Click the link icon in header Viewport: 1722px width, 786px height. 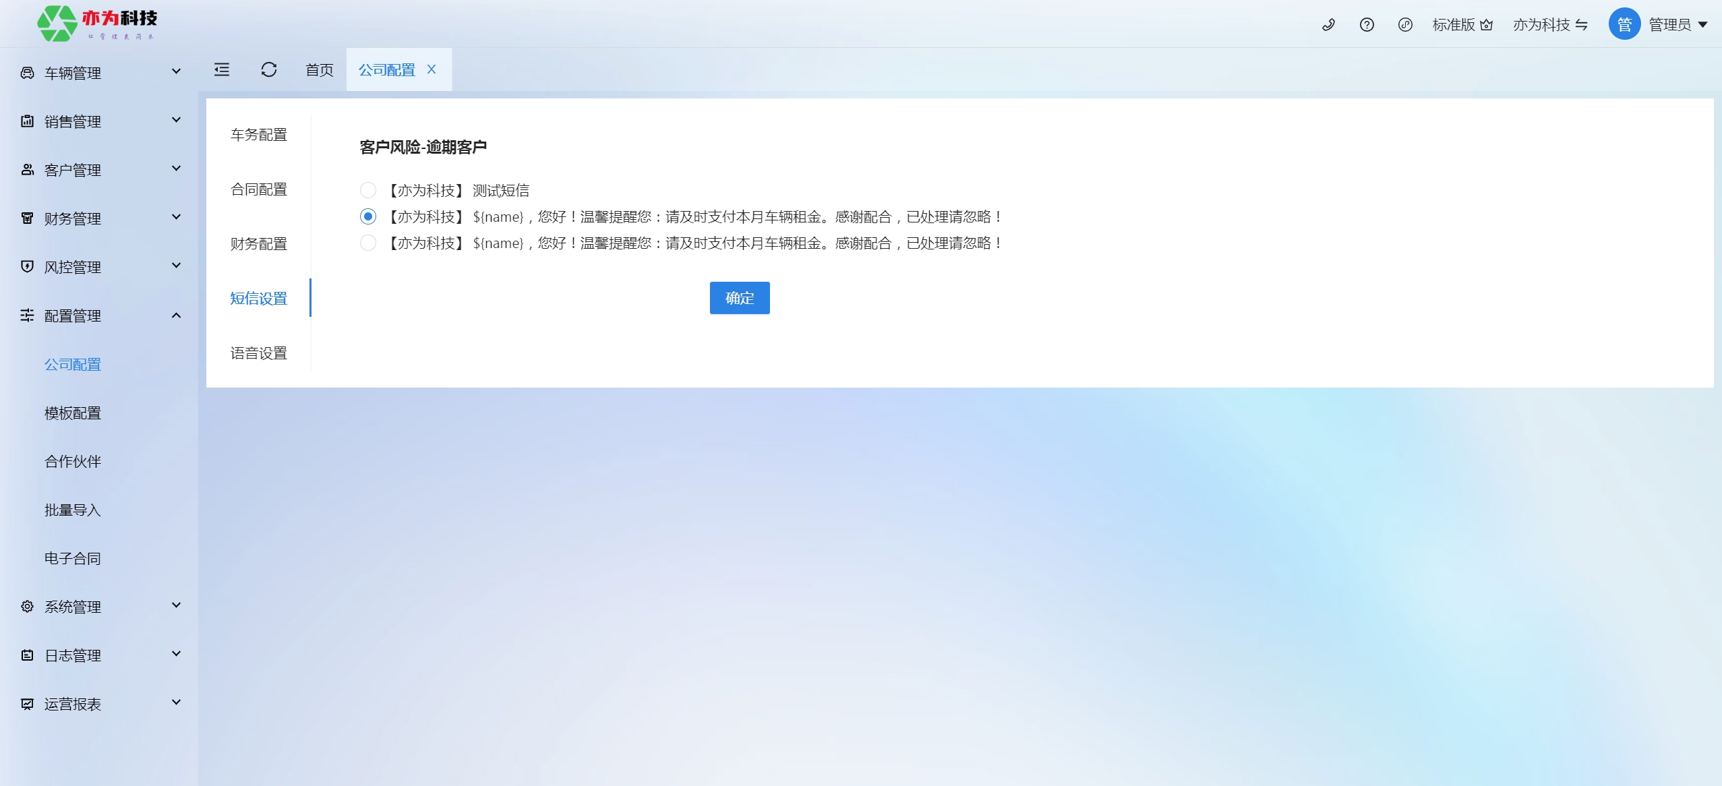1405,25
